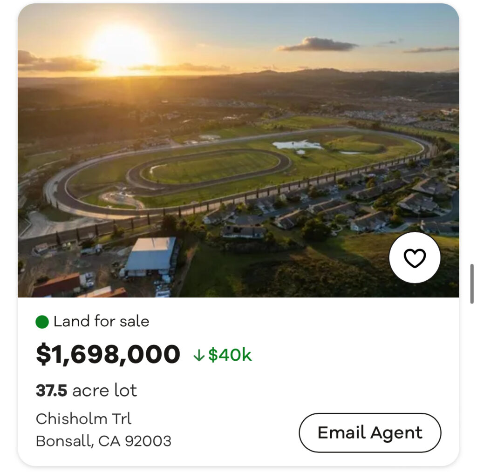The height and width of the screenshot is (472, 477).
Task: Click the dark cloud in the sky
Action: coord(318,45)
